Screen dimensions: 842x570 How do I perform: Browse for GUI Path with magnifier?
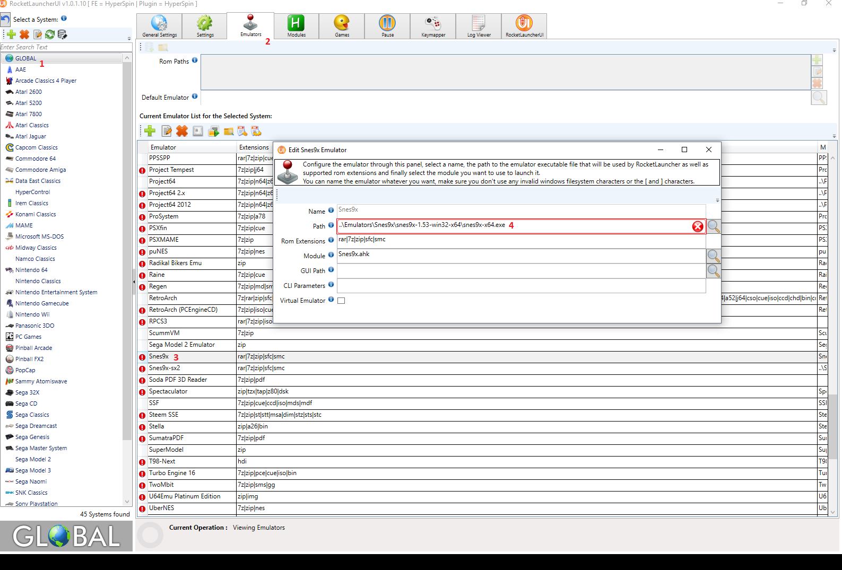(x=714, y=271)
